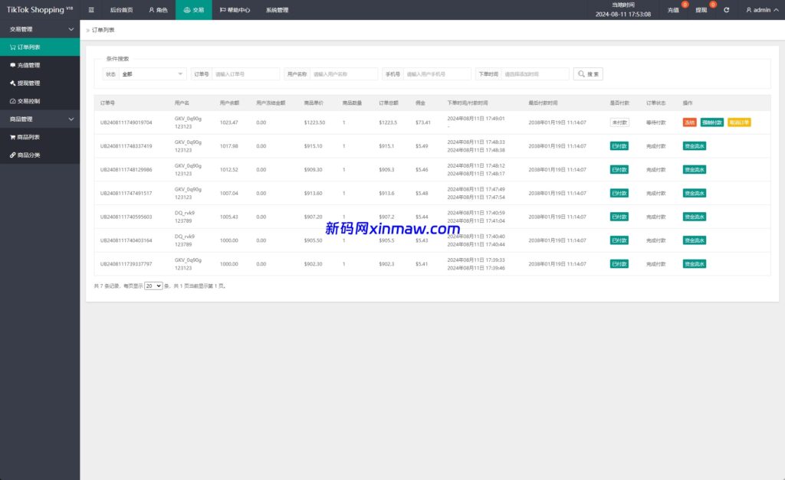Screen dimensions: 785x480
Task: Click the 搜索 button
Action: [x=588, y=73]
